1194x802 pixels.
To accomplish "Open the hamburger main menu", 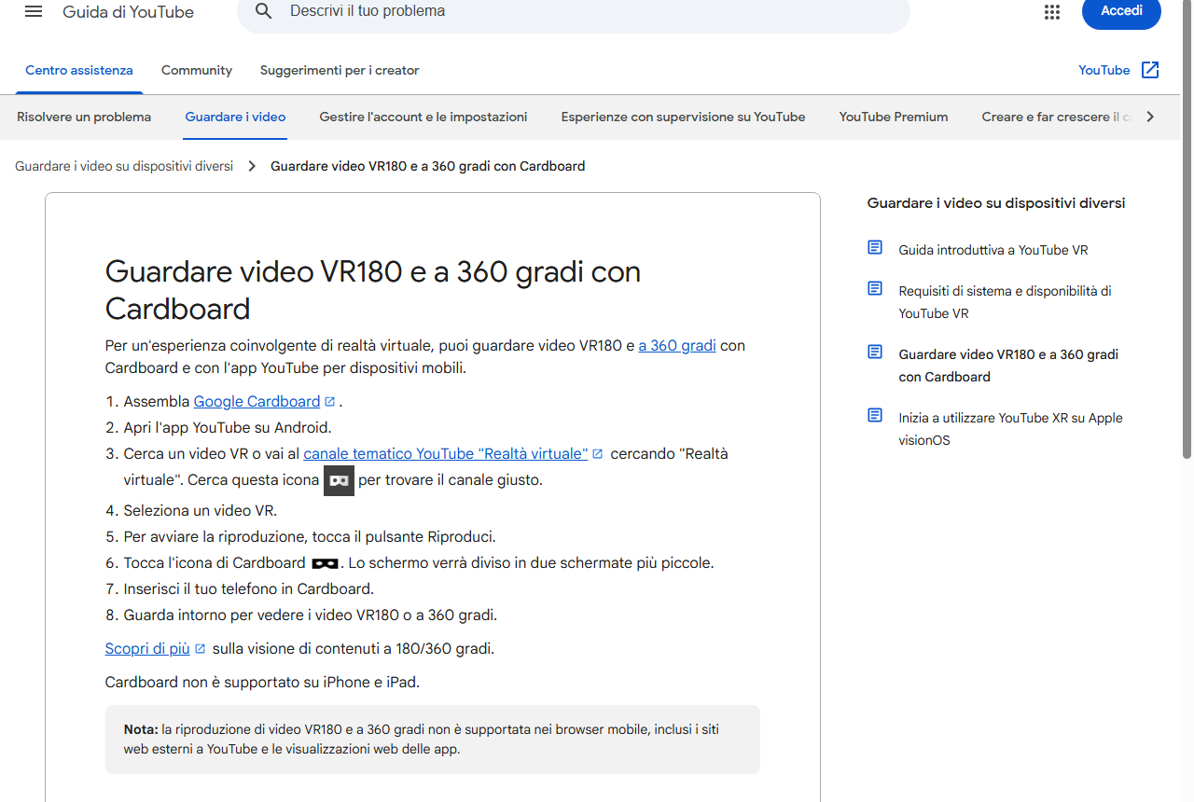I will point(34,11).
